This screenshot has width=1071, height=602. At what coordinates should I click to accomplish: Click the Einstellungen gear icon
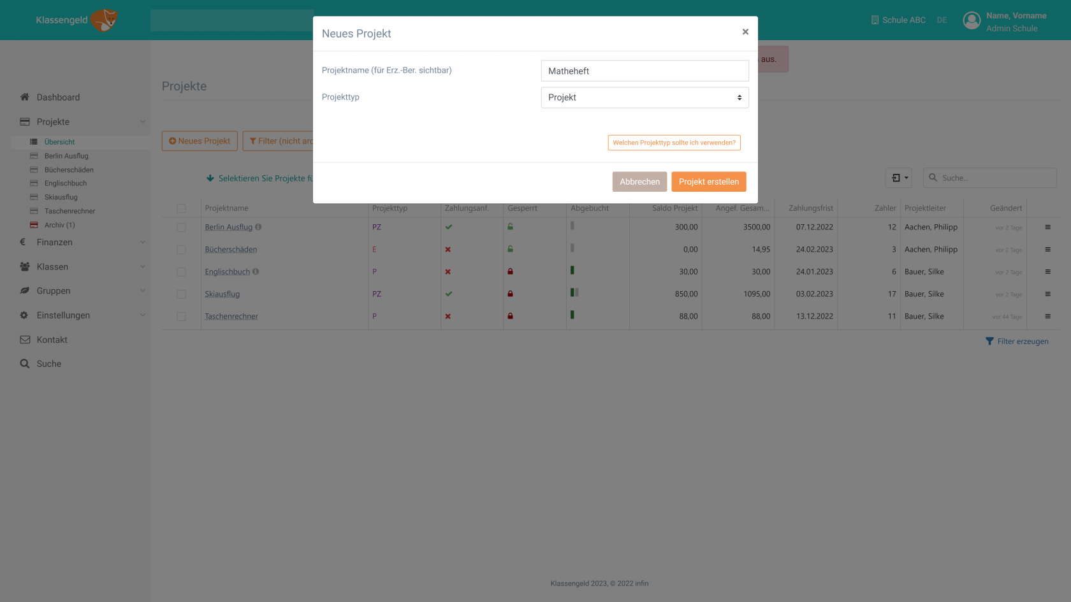click(24, 315)
